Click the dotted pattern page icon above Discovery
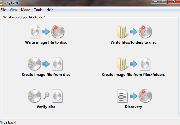The width and height of the screenshot is (180, 125). pos(122,96)
